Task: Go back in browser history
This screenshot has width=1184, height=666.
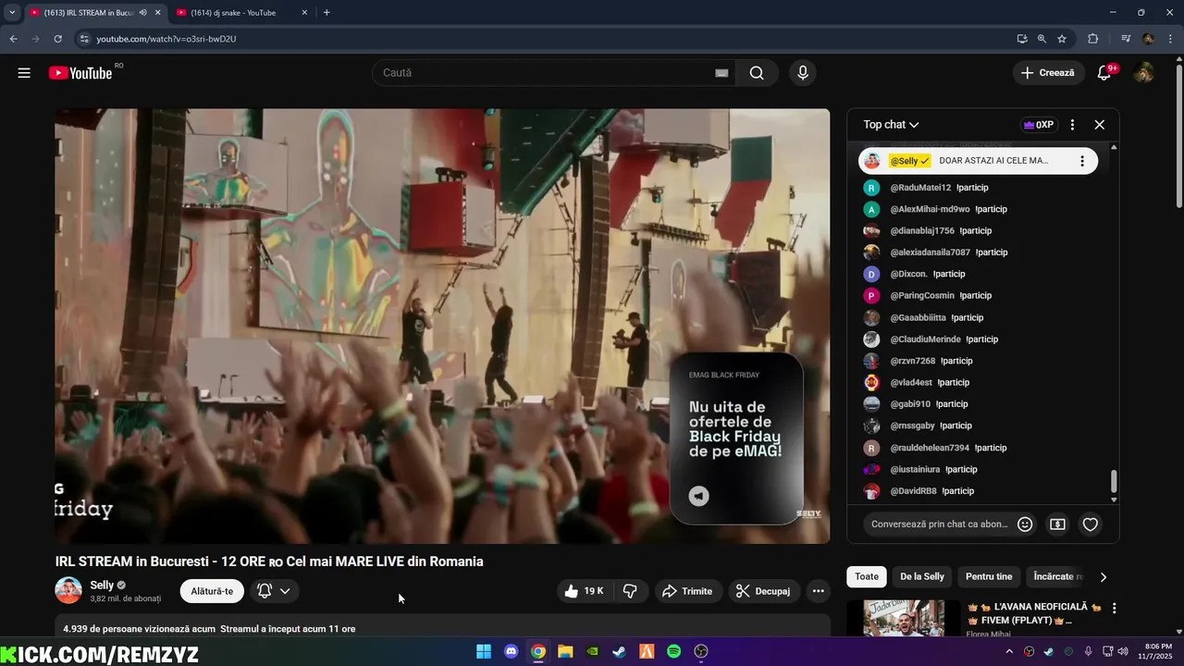Action: [13, 39]
